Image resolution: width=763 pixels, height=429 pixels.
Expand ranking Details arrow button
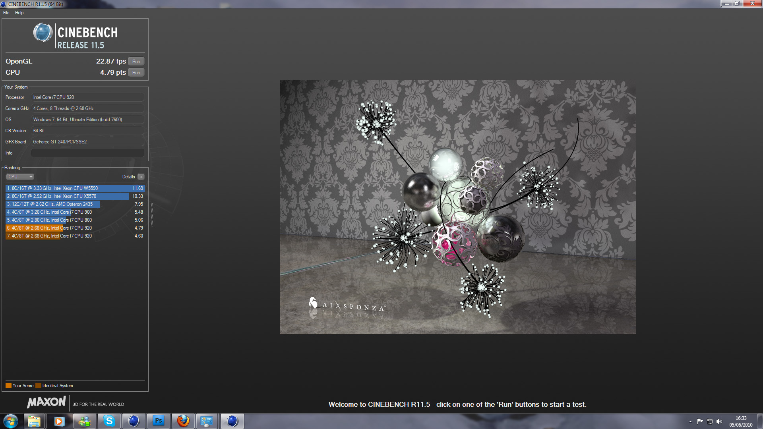click(141, 177)
